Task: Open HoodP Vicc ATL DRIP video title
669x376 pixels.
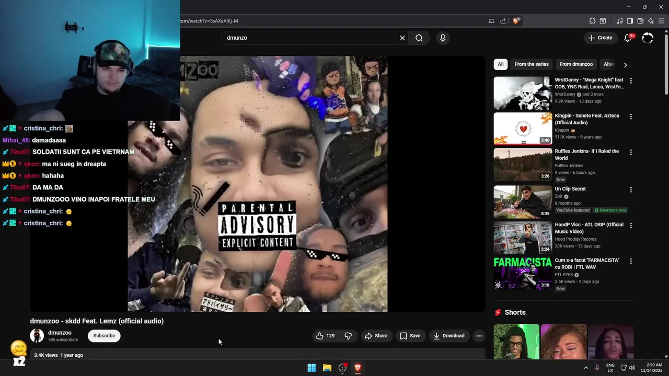Action: point(589,228)
